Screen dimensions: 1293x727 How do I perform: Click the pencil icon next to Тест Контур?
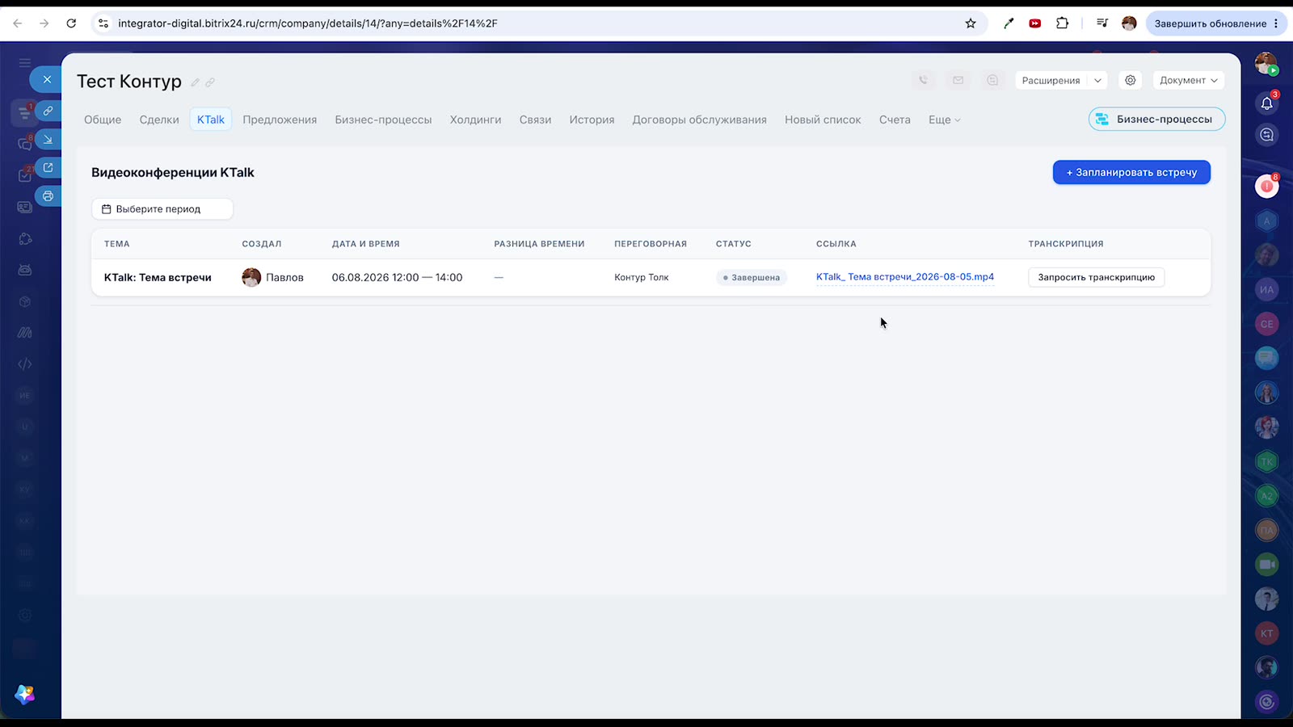(x=195, y=82)
